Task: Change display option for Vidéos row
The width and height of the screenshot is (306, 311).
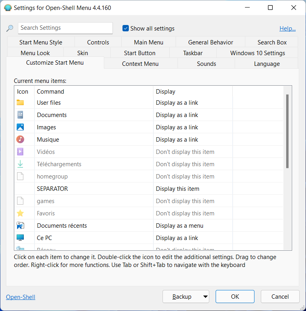Action: point(185,152)
